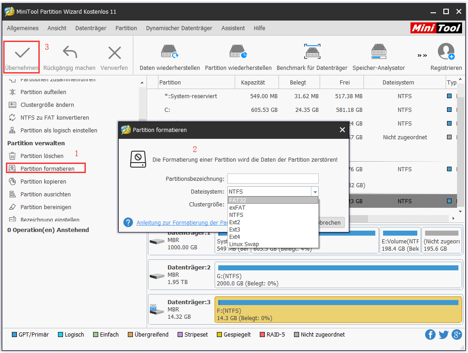The image size is (468, 353).
Task: Click Daten wiederherstellen toolbar icon
Action: tap(169, 52)
